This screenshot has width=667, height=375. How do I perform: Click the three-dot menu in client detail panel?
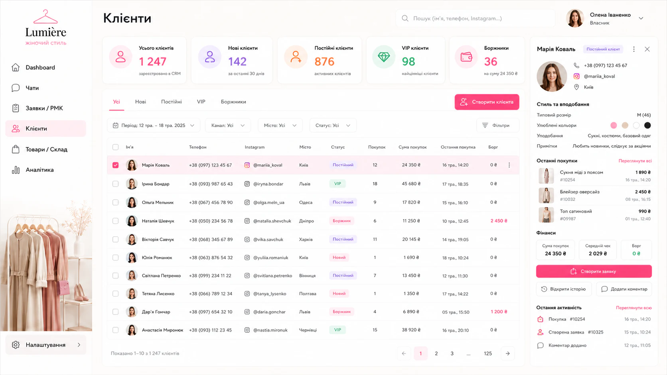click(x=634, y=49)
